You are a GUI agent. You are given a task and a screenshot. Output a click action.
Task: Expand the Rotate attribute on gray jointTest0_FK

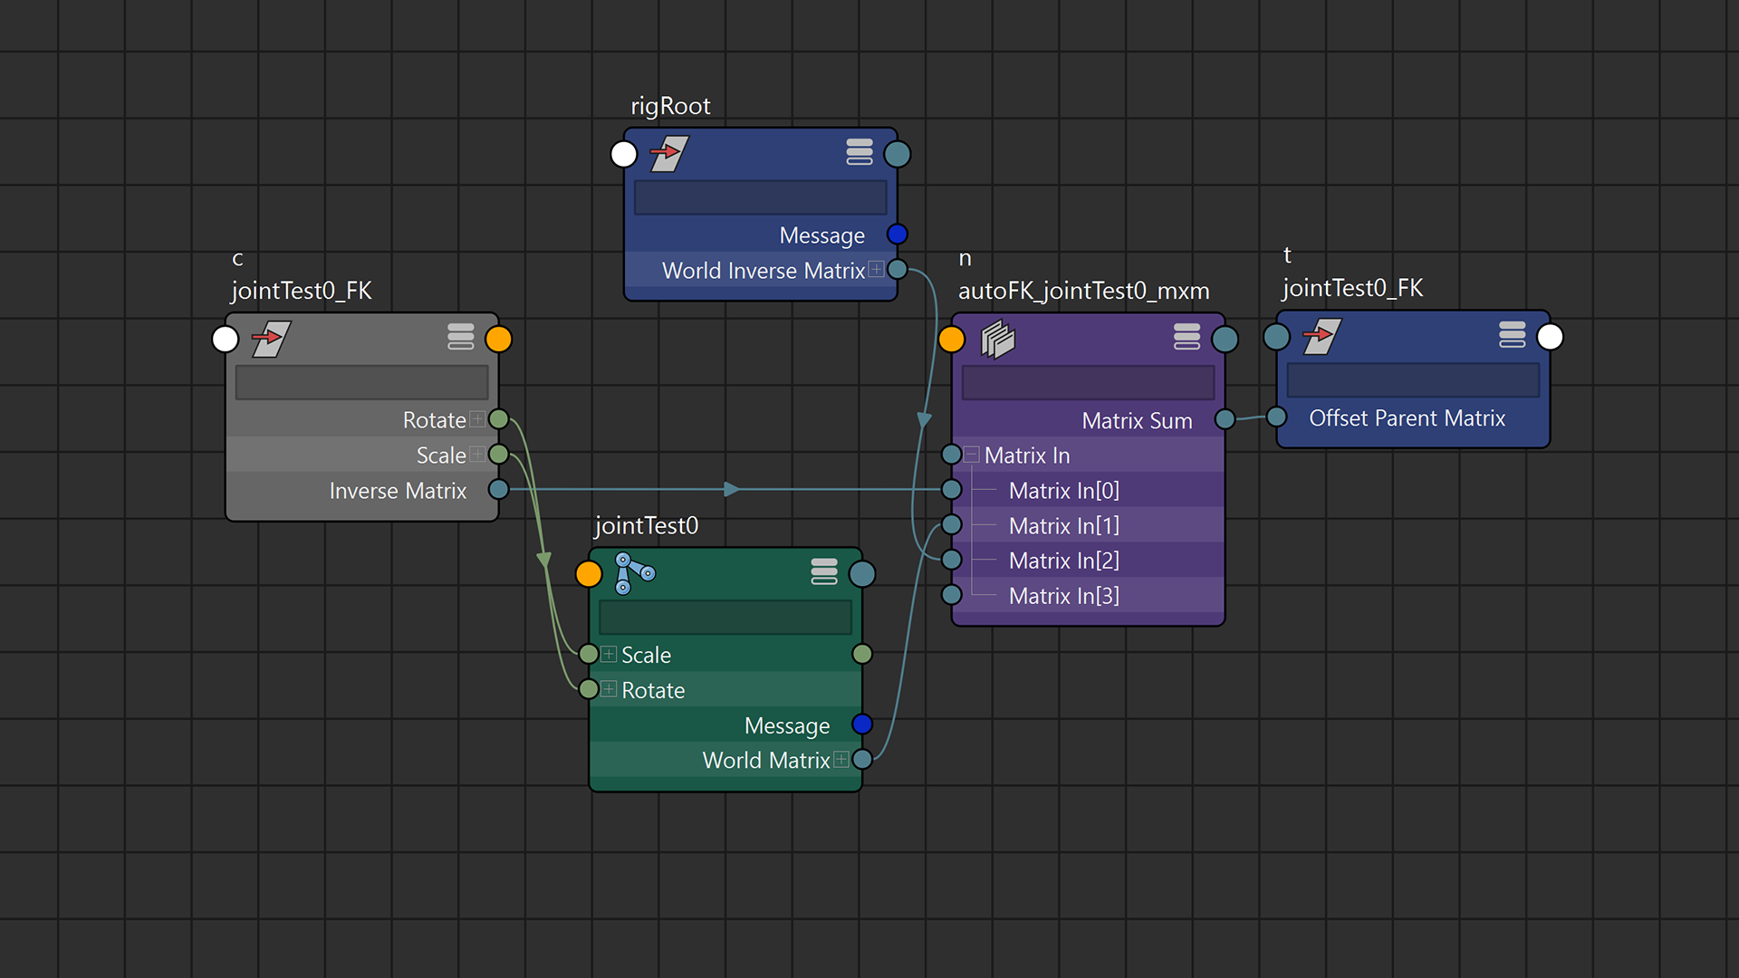[x=477, y=419]
